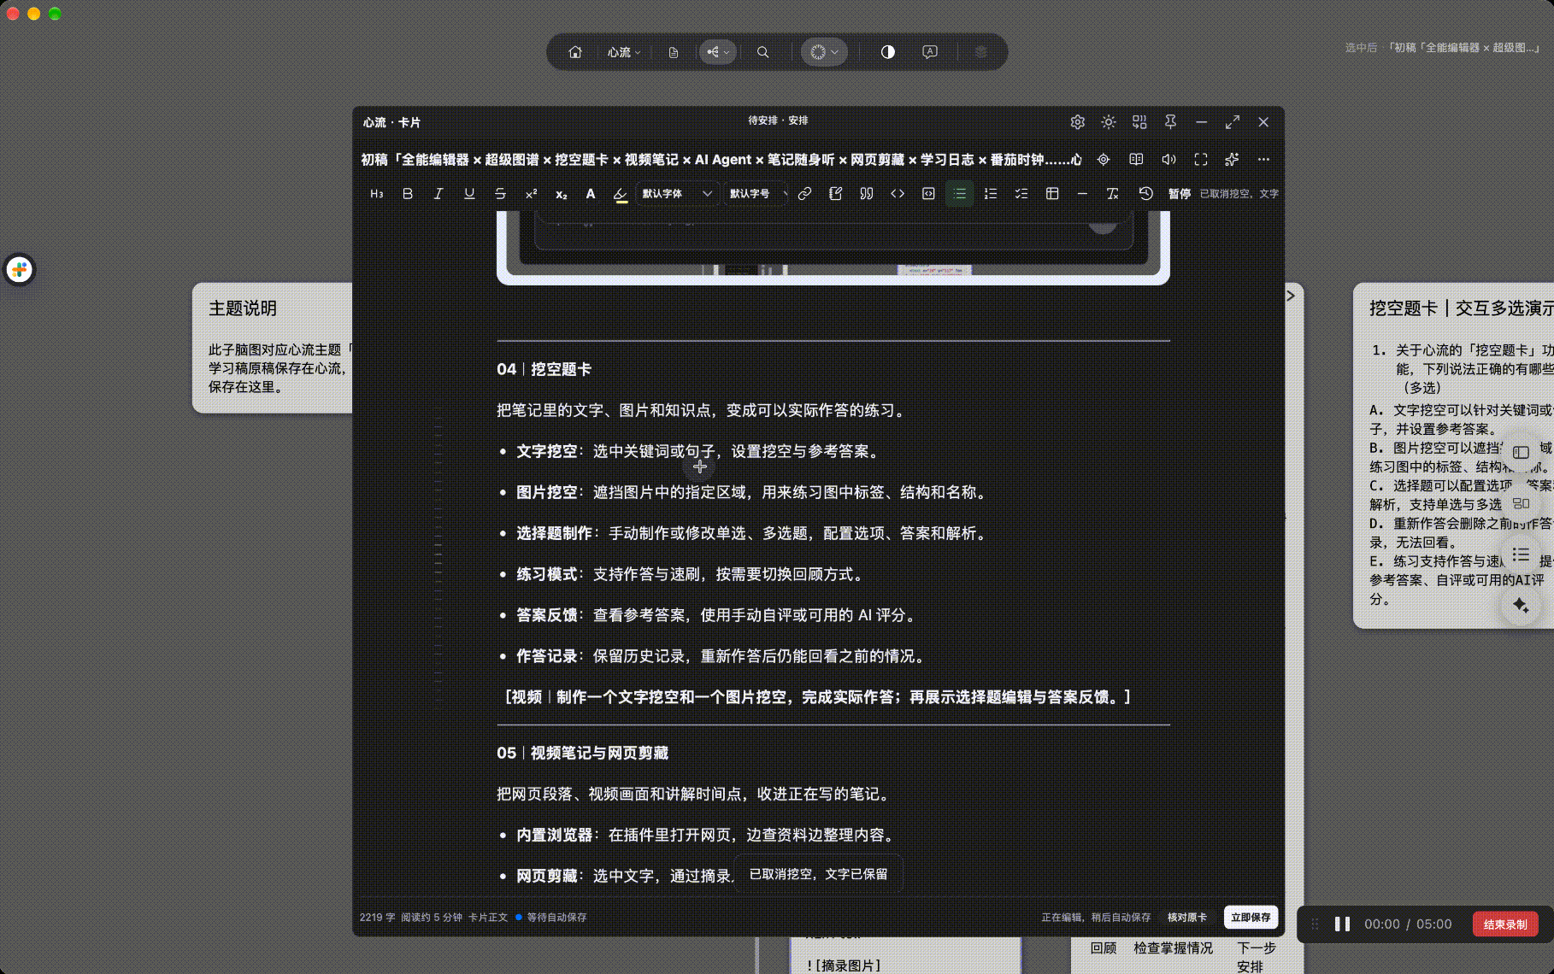Toggle italic formatting
The height and width of the screenshot is (974, 1554).
(x=439, y=194)
